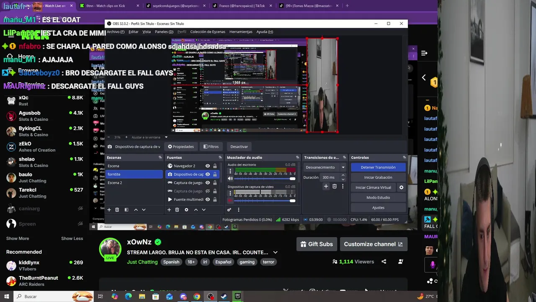Screen dimensions: 536x302
Task: Delete selected scene using Escenas trash icon
Action: (x=117, y=210)
